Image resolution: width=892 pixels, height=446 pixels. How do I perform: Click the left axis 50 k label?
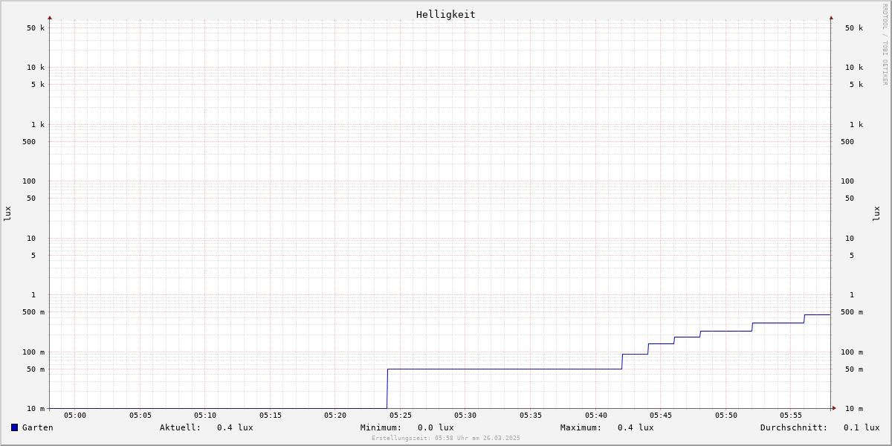(36, 28)
